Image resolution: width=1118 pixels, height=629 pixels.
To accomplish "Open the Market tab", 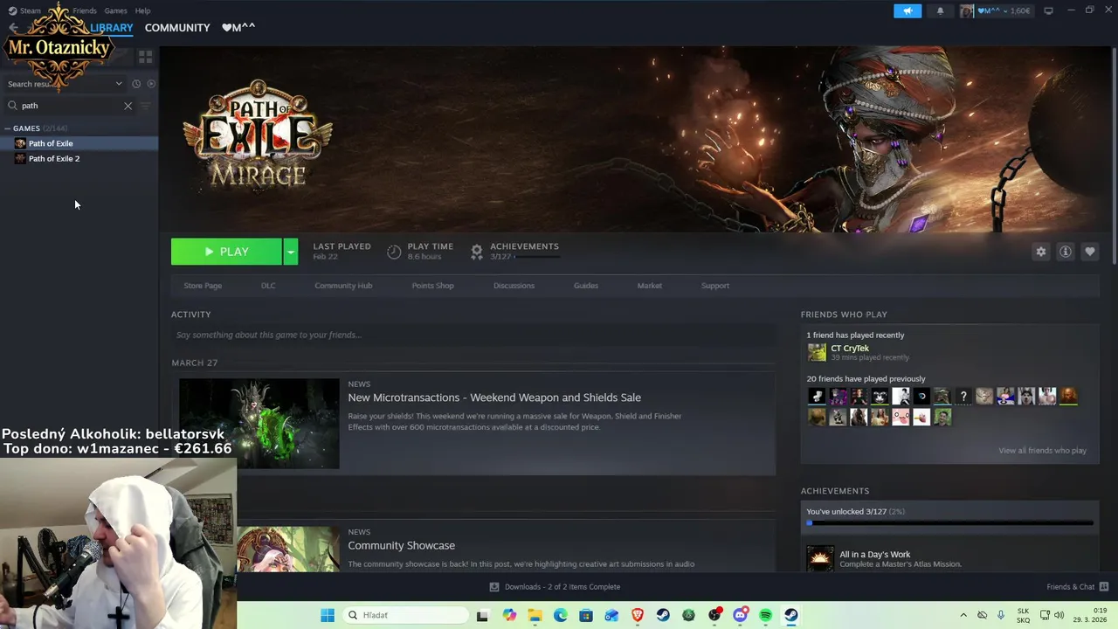I will click(649, 286).
